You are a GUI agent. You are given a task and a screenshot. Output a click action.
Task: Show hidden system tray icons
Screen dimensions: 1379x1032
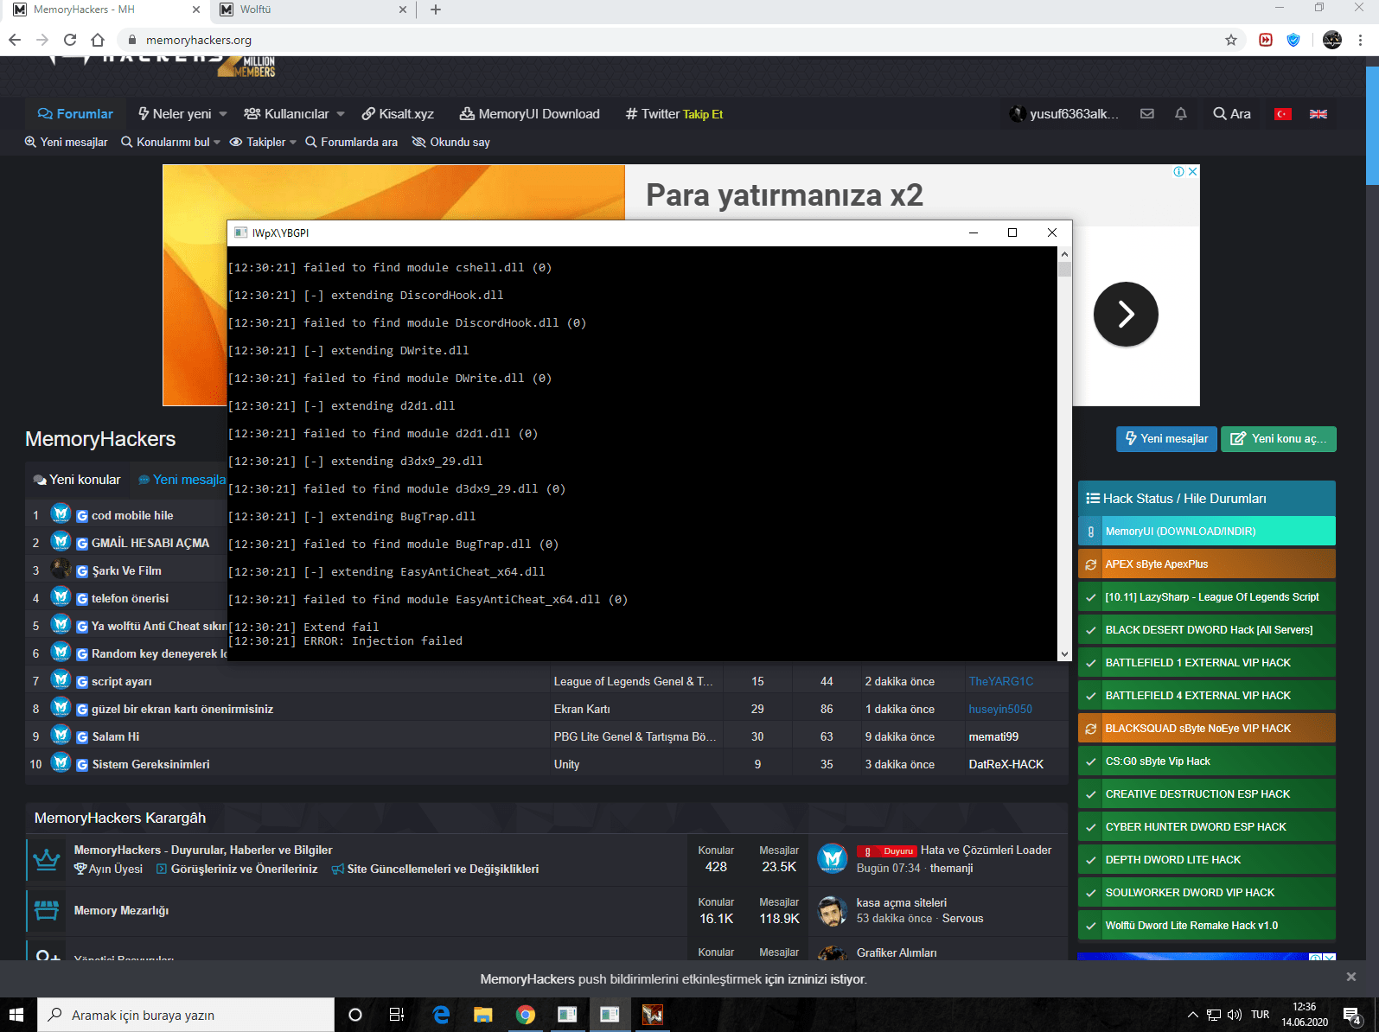pos(1193,1015)
